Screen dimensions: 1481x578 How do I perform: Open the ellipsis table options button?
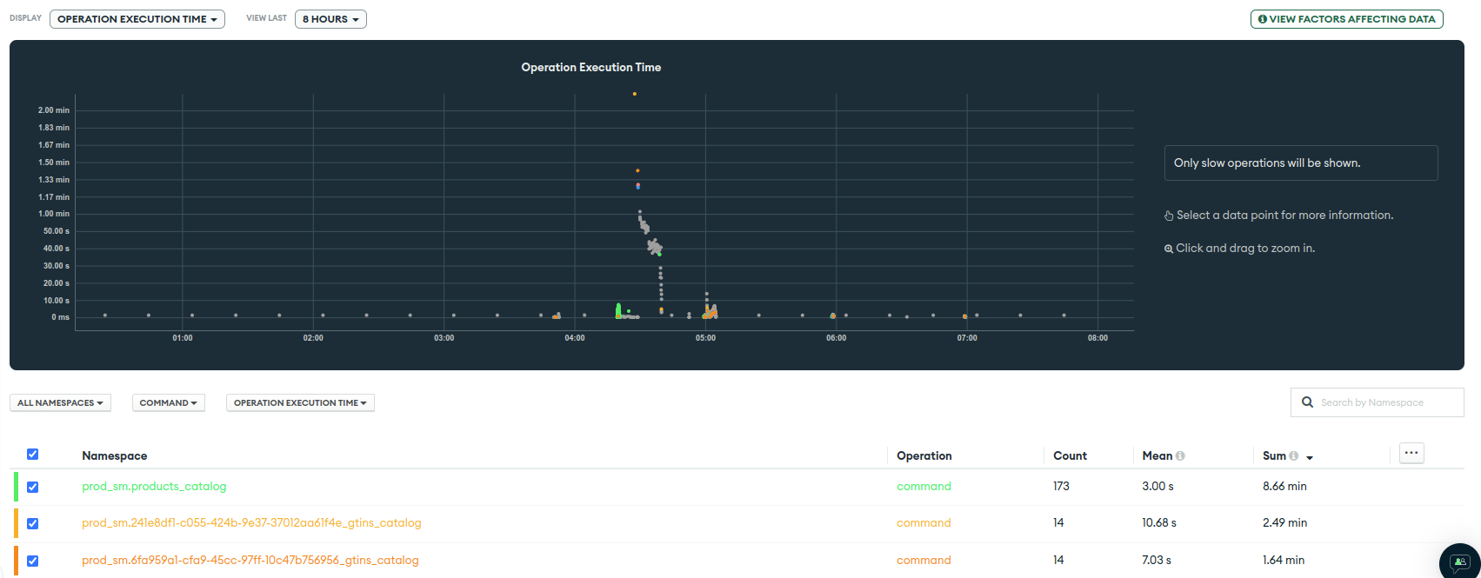[x=1411, y=453]
